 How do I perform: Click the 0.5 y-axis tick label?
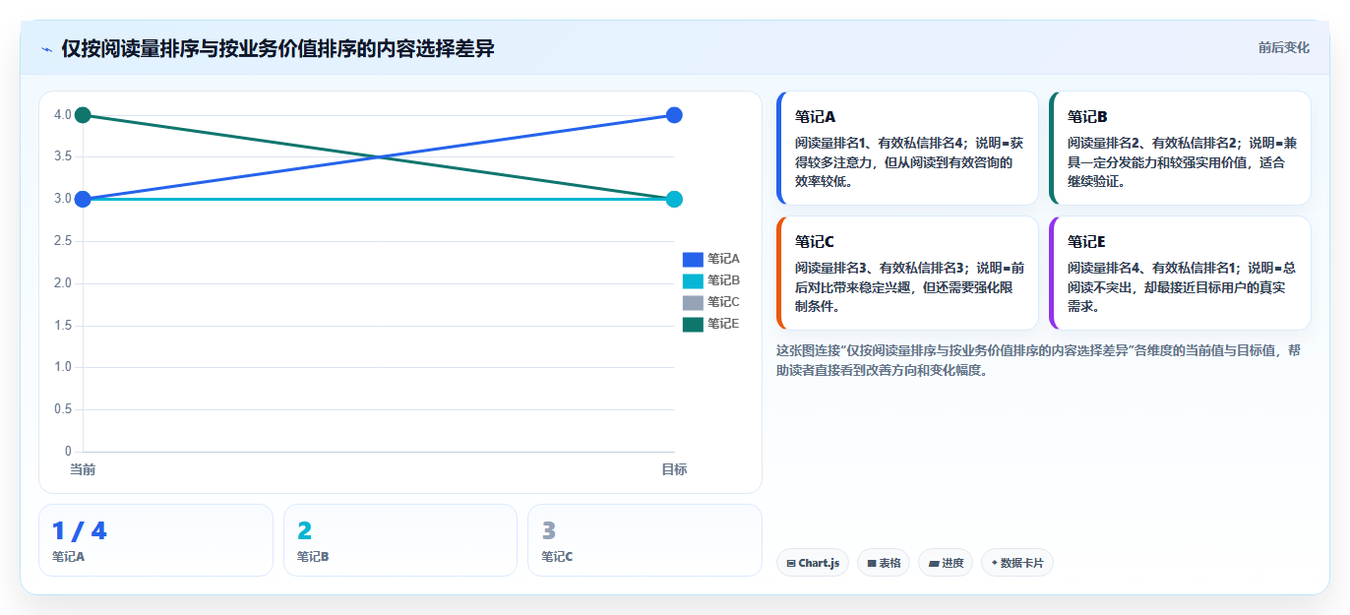point(63,409)
